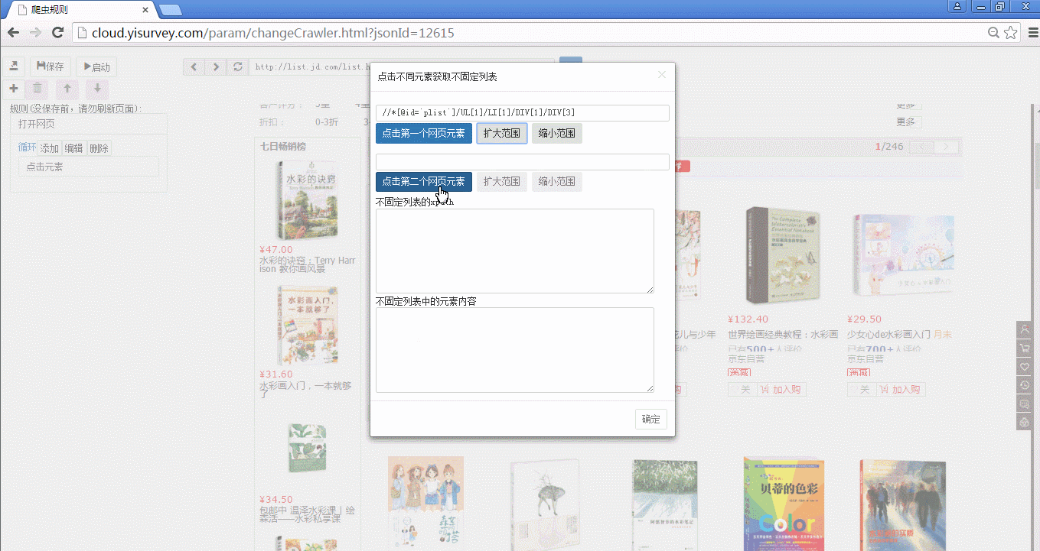Click the 贝蒂的色彩 book cover
This screenshot has width=1040, height=551.
tap(782, 503)
